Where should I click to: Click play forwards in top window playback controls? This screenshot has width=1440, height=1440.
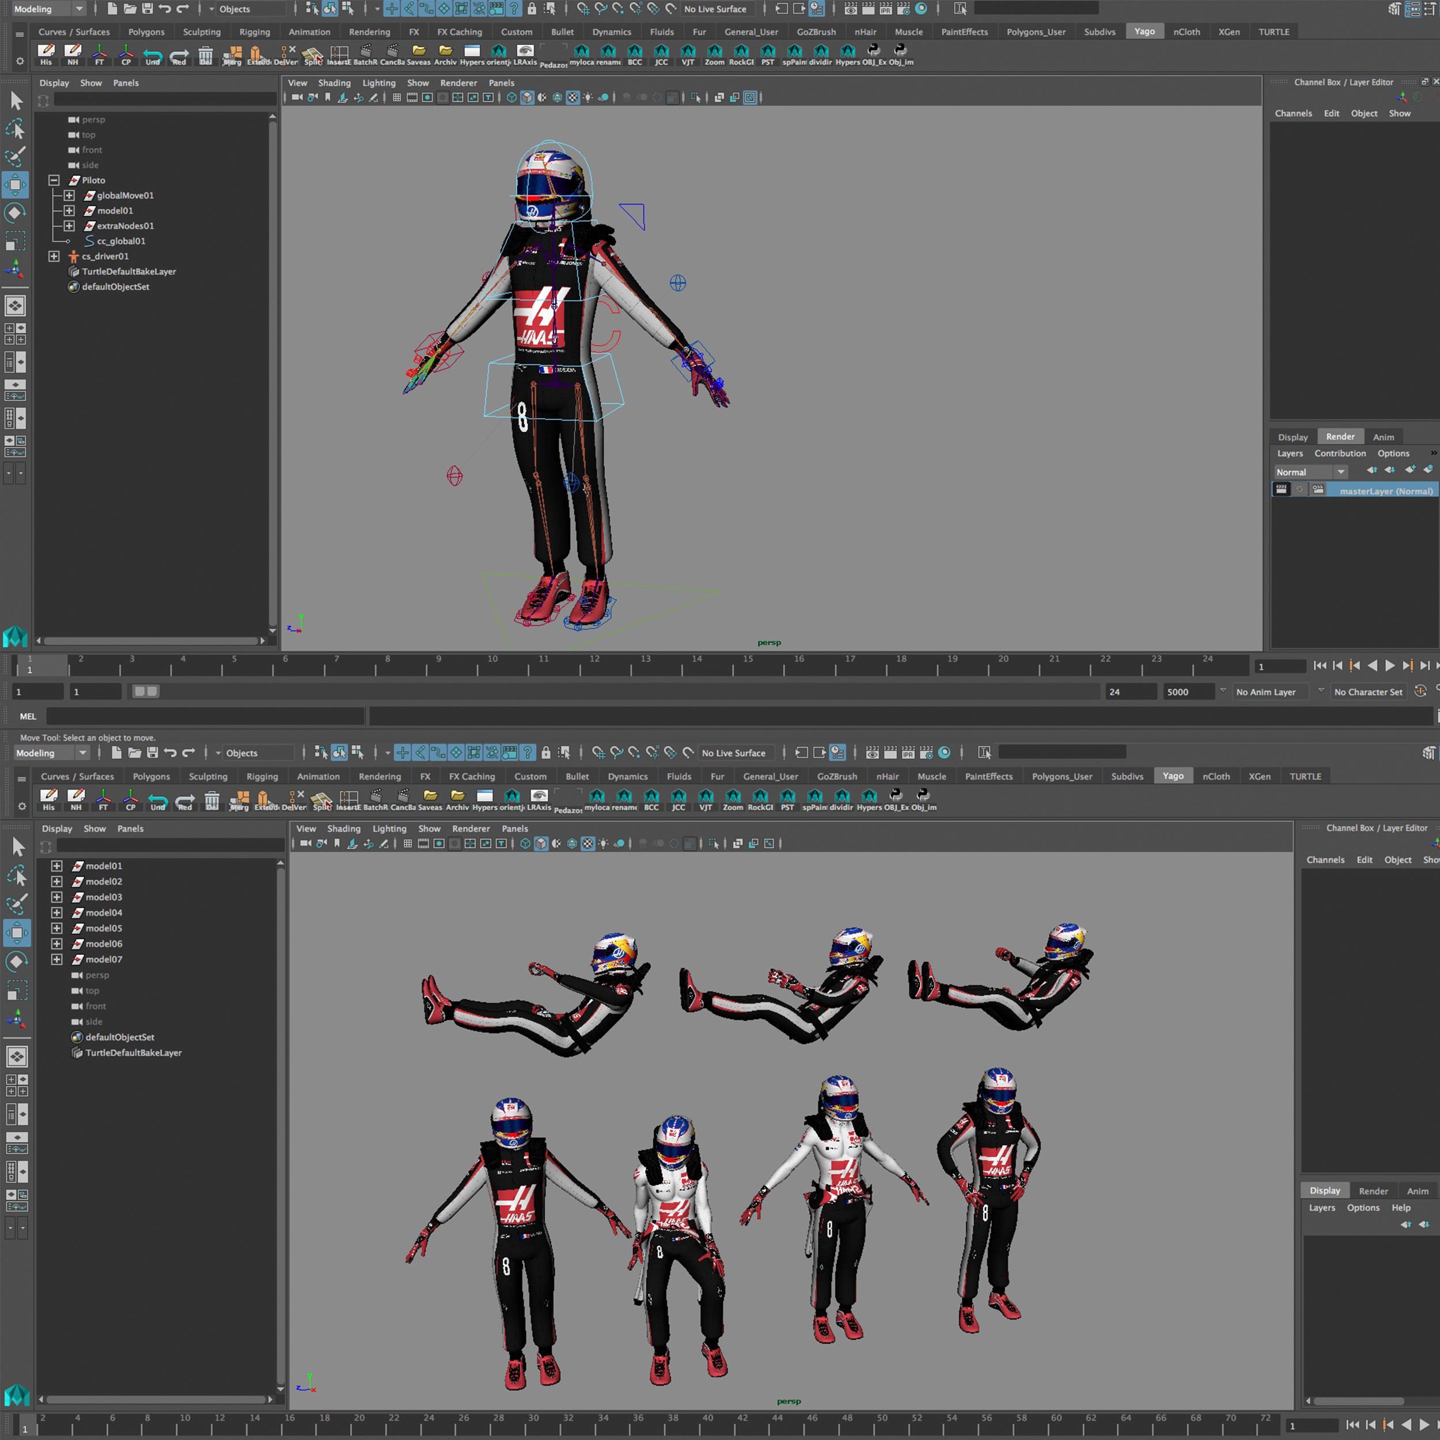[1389, 666]
